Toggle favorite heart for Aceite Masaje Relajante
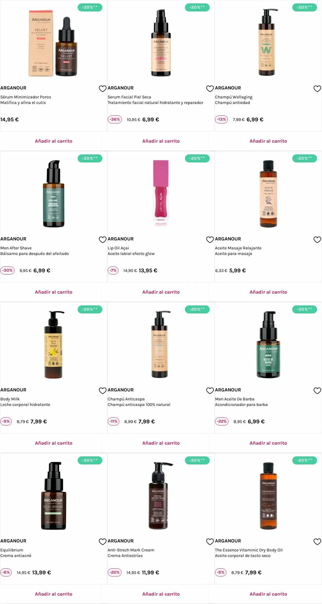The width and height of the screenshot is (322, 604). tap(317, 240)
